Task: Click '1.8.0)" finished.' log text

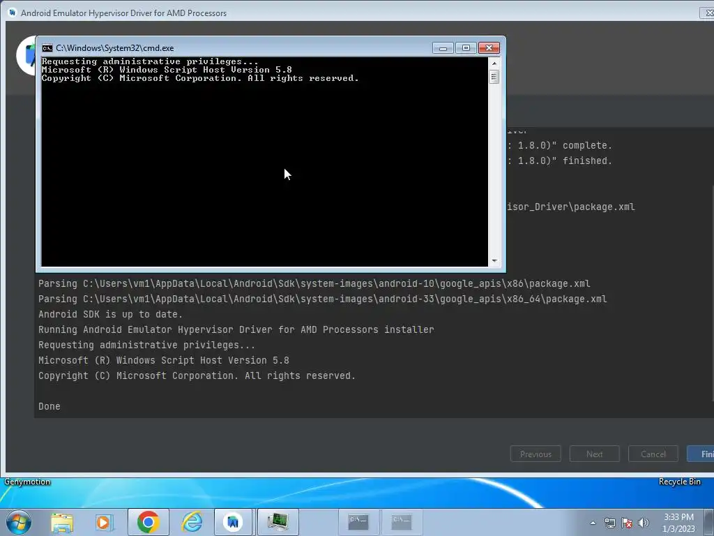Action: [565, 161]
